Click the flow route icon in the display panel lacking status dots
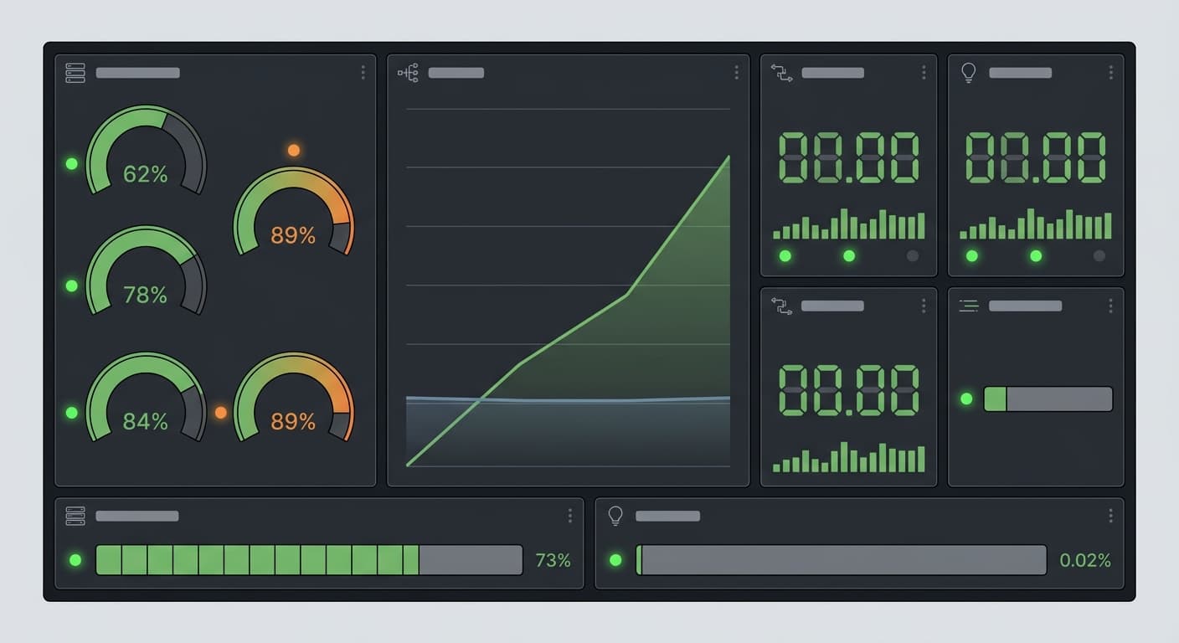 [x=781, y=306]
